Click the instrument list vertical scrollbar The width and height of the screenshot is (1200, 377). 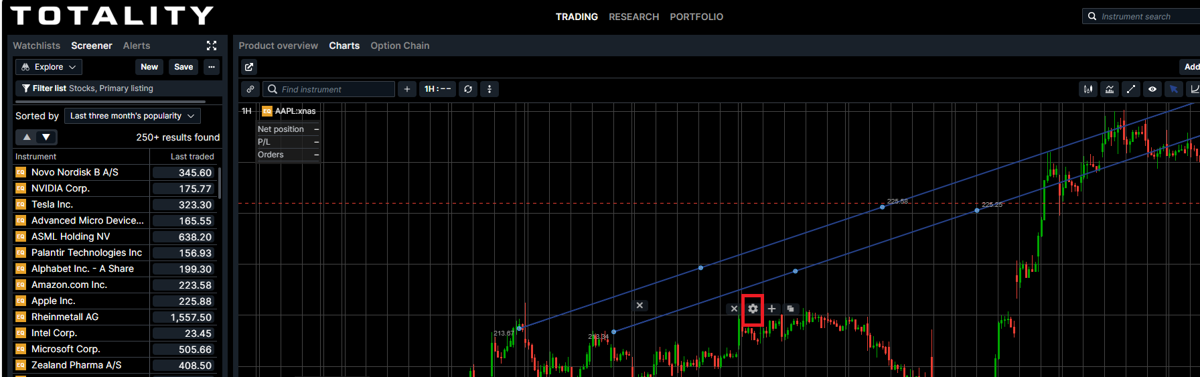[x=219, y=183]
